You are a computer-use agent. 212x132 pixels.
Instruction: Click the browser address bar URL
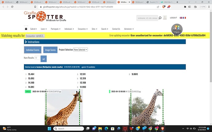78,7
